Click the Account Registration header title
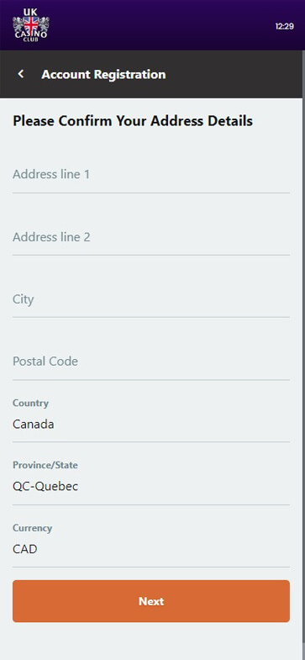305x660 pixels. point(103,75)
